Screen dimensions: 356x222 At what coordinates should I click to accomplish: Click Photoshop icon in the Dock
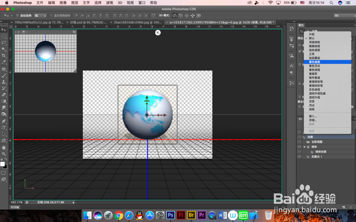[170, 215]
